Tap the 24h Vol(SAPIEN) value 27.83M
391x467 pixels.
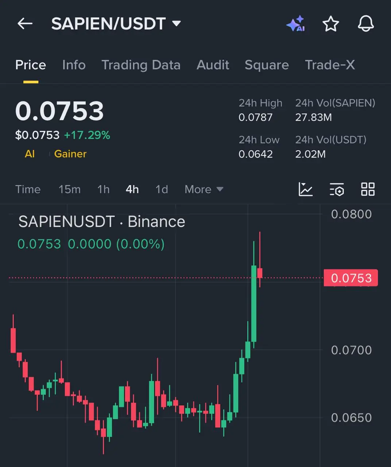pos(313,117)
